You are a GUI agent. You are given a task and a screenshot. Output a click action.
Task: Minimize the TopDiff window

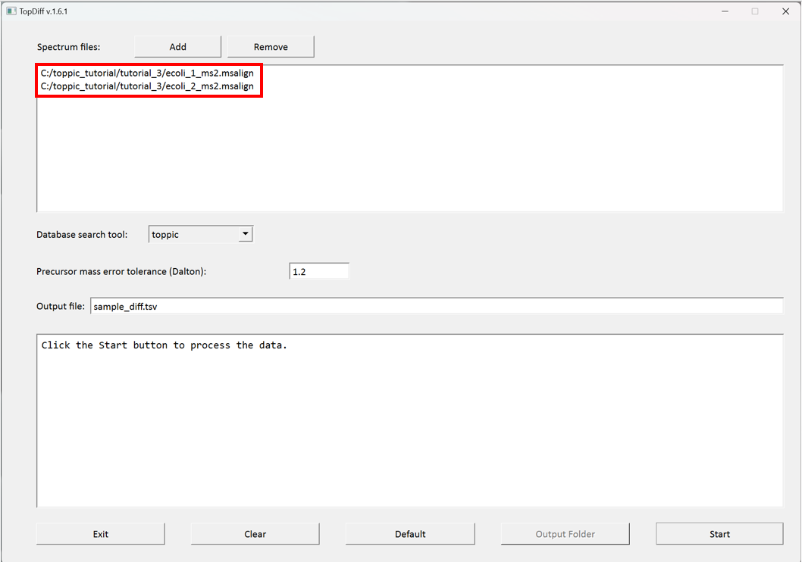click(x=725, y=11)
